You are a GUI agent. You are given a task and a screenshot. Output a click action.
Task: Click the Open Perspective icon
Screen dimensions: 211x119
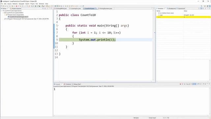(205, 6)
